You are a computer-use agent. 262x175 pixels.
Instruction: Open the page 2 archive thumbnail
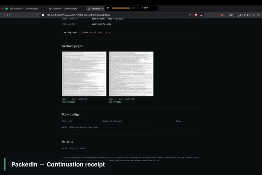(x=131, y=74)
